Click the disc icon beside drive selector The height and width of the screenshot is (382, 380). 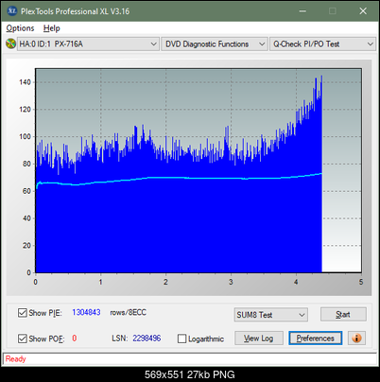10,43
